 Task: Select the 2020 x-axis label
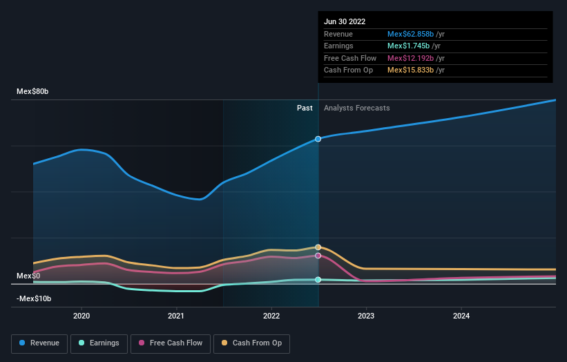tap(81, 316)
